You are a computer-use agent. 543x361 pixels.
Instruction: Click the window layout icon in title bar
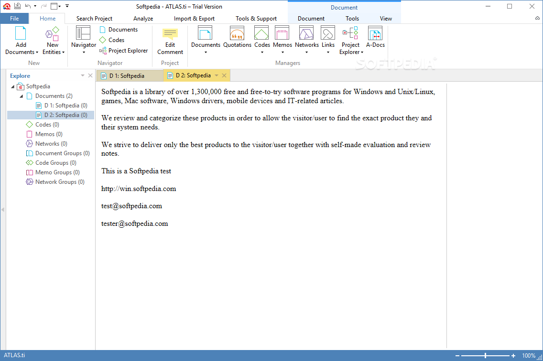(54, 6)
